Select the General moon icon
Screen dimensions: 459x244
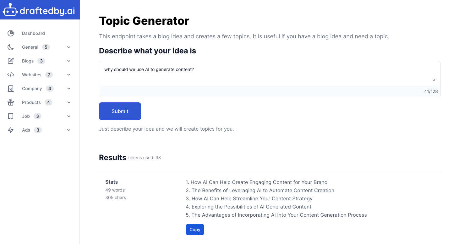[x=11, y=47]
